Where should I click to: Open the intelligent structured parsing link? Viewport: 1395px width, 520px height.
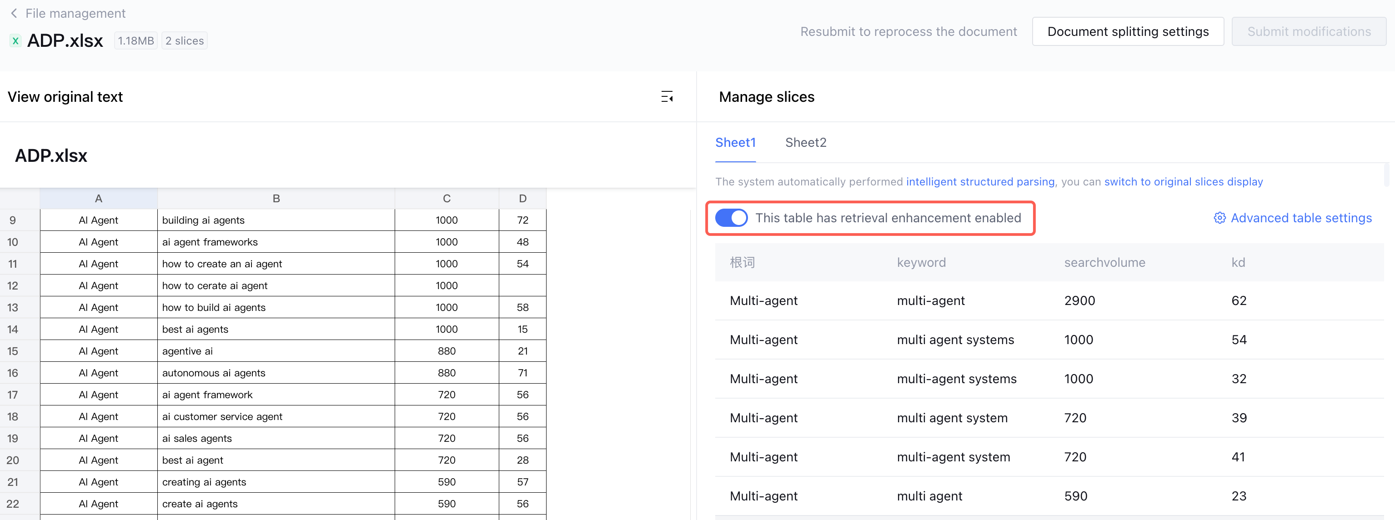point(980,182)
